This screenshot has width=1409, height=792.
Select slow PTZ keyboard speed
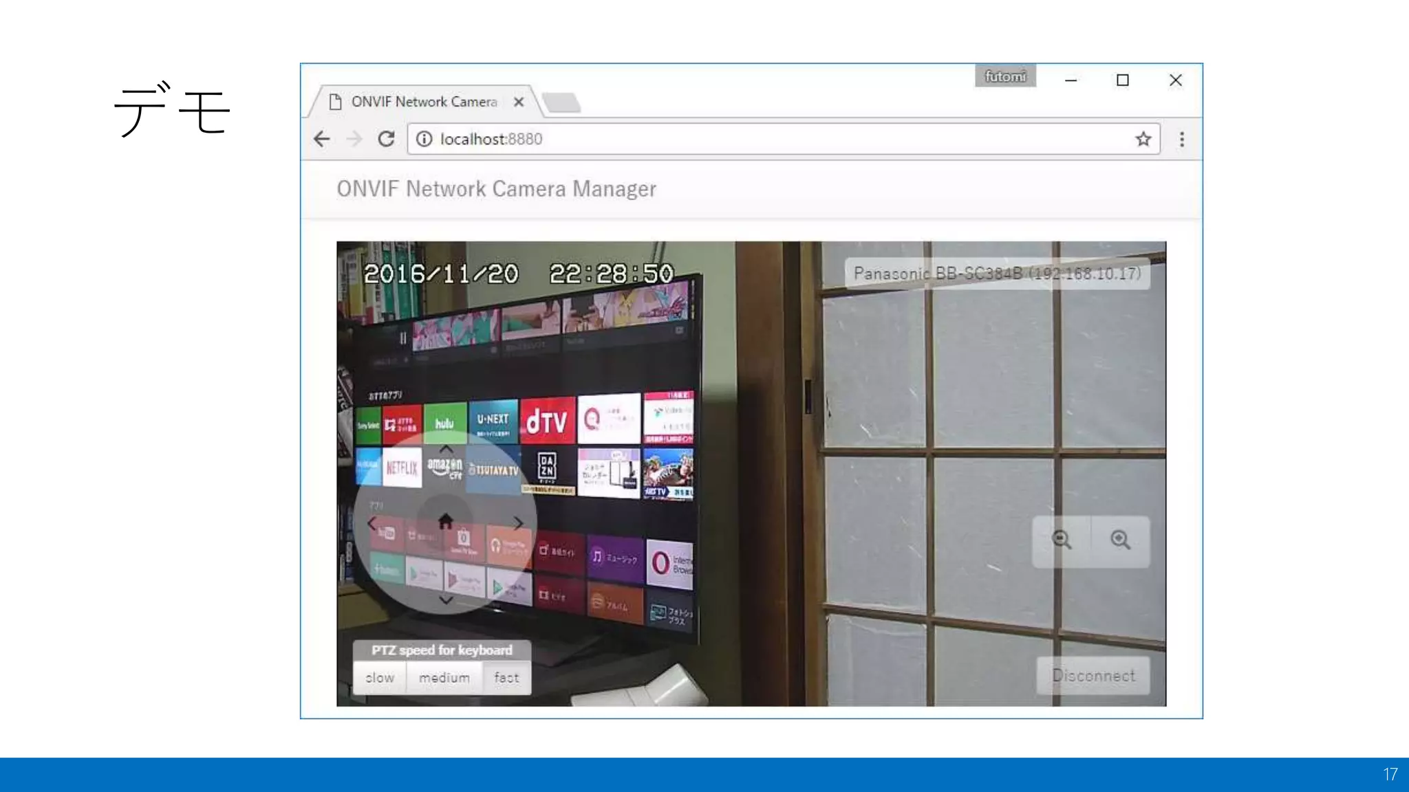[x=380, y=678]
